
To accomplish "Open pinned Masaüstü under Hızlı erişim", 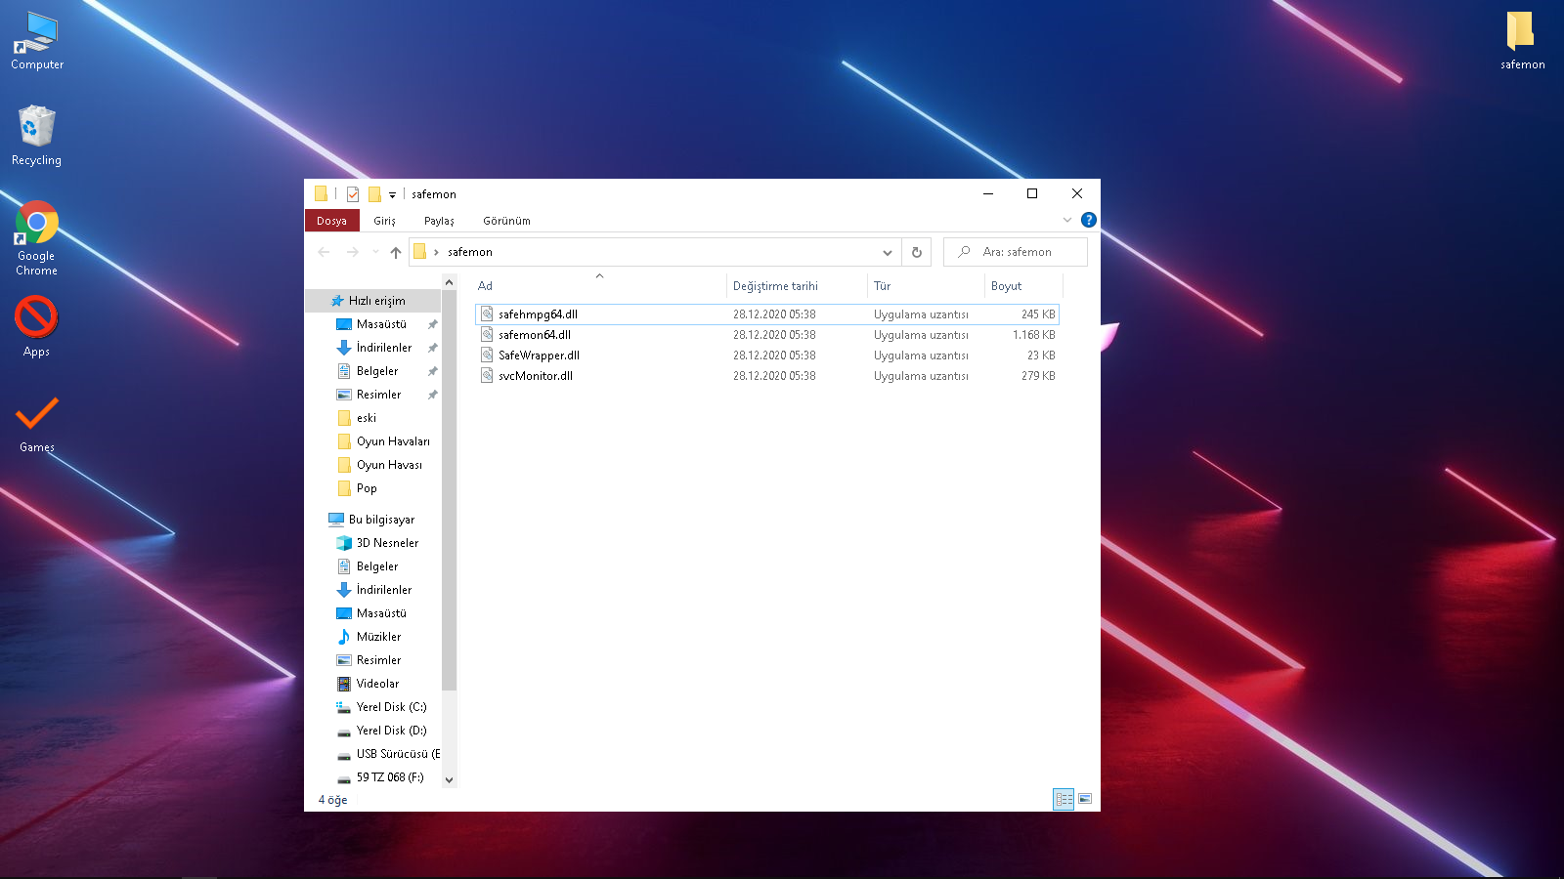I will 381,324.
